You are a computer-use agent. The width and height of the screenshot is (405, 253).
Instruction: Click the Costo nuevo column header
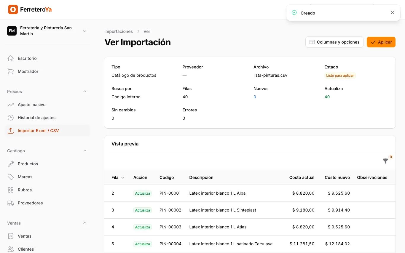point(337,177)
